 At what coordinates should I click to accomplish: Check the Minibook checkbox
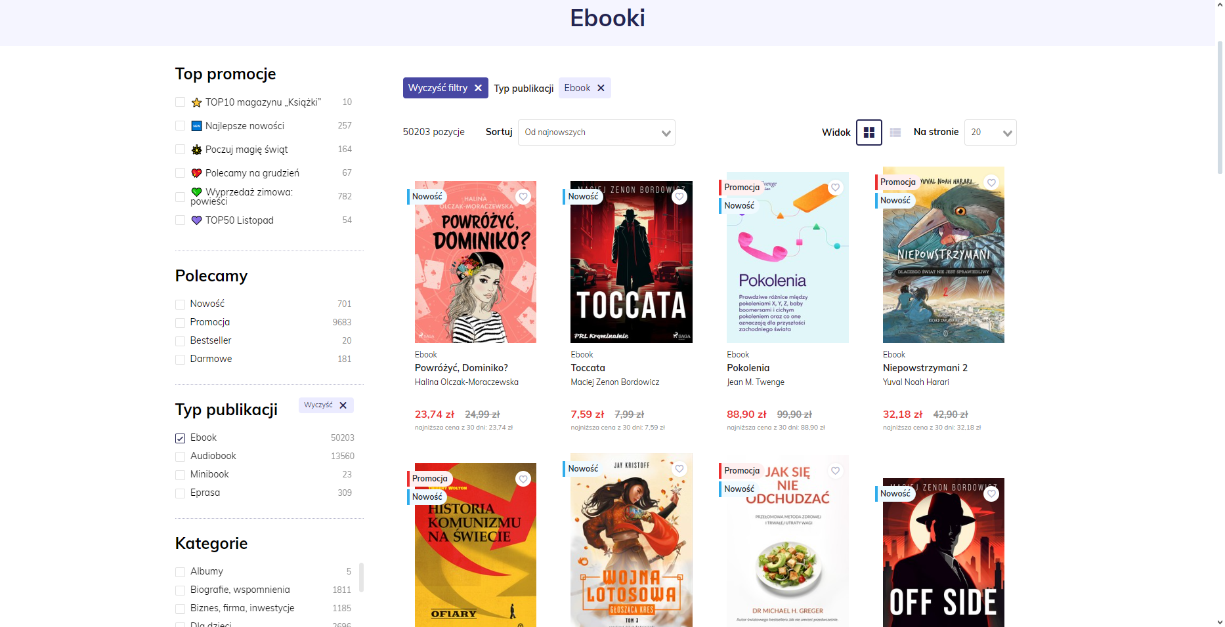click(x=180, y=475)
